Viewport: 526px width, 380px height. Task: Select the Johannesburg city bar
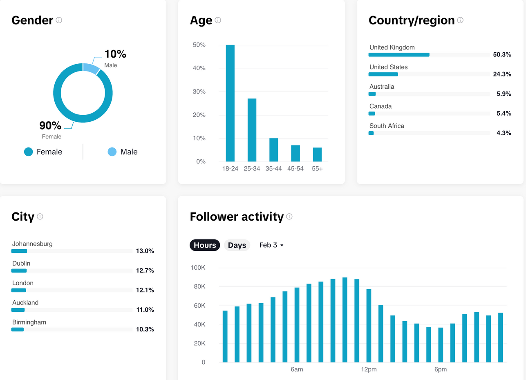coord(19,251)
